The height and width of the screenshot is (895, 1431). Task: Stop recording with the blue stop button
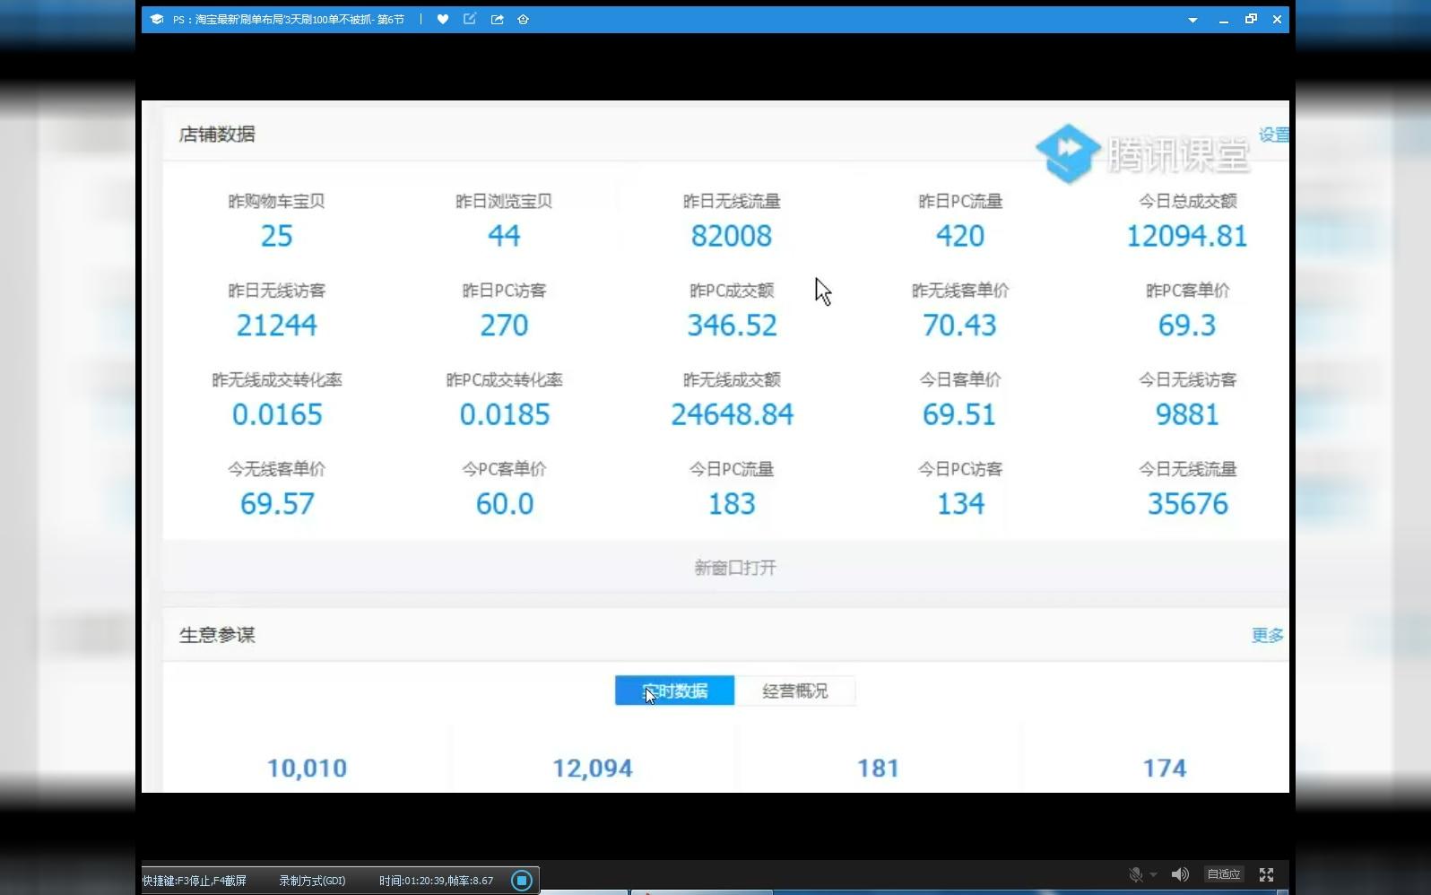click(522, 881)
